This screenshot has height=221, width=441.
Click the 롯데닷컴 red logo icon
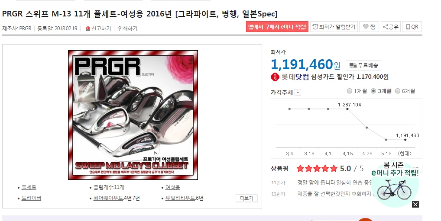(275, 77)
